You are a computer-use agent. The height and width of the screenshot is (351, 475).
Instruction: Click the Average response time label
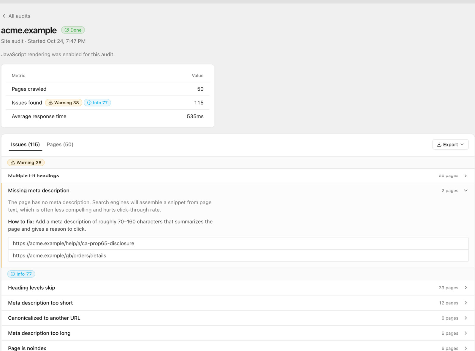point(39,116)
